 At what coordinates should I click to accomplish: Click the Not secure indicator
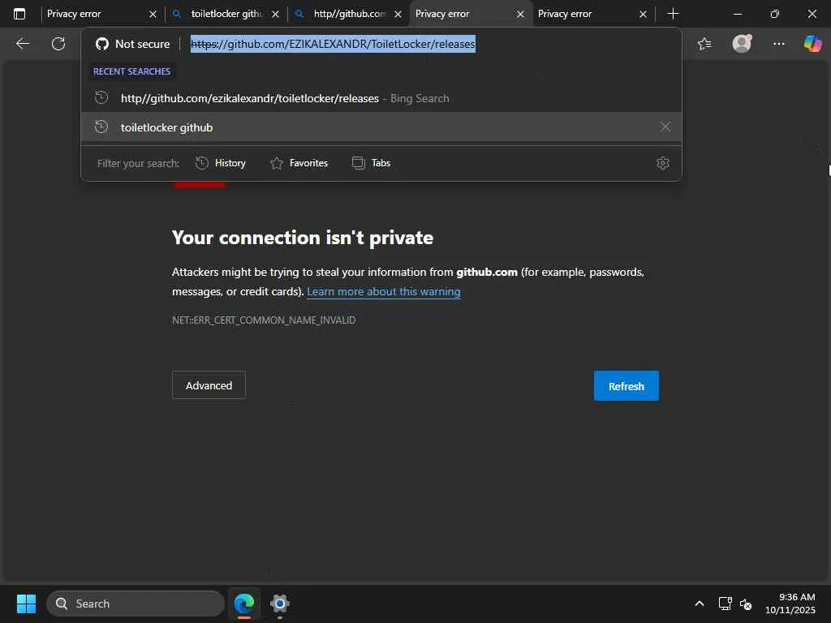coord(133,44)
